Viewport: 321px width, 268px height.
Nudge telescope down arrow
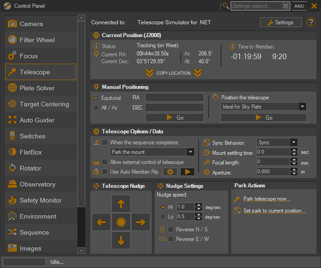pos(121,240)
